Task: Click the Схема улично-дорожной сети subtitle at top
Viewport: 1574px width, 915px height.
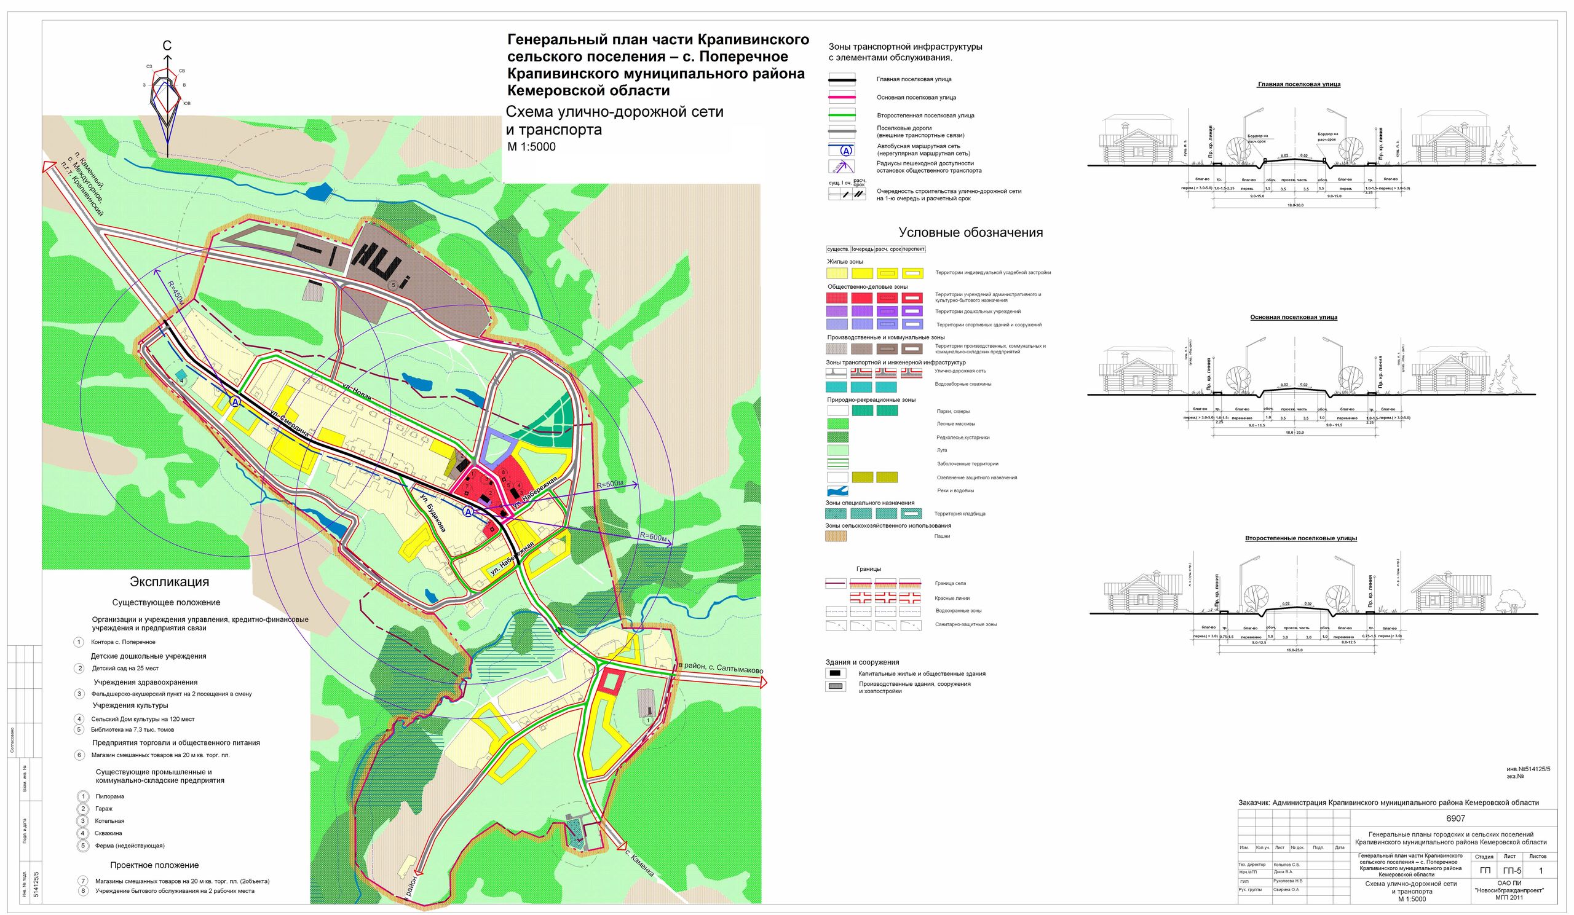Action: click(615, 112)
